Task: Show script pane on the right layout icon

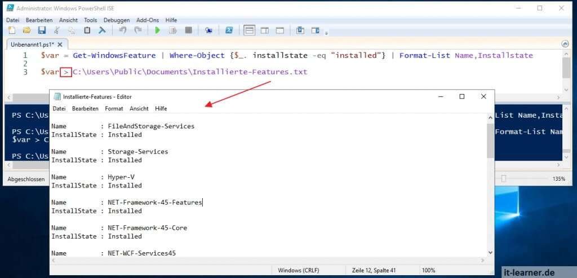Action: (265, 30)
